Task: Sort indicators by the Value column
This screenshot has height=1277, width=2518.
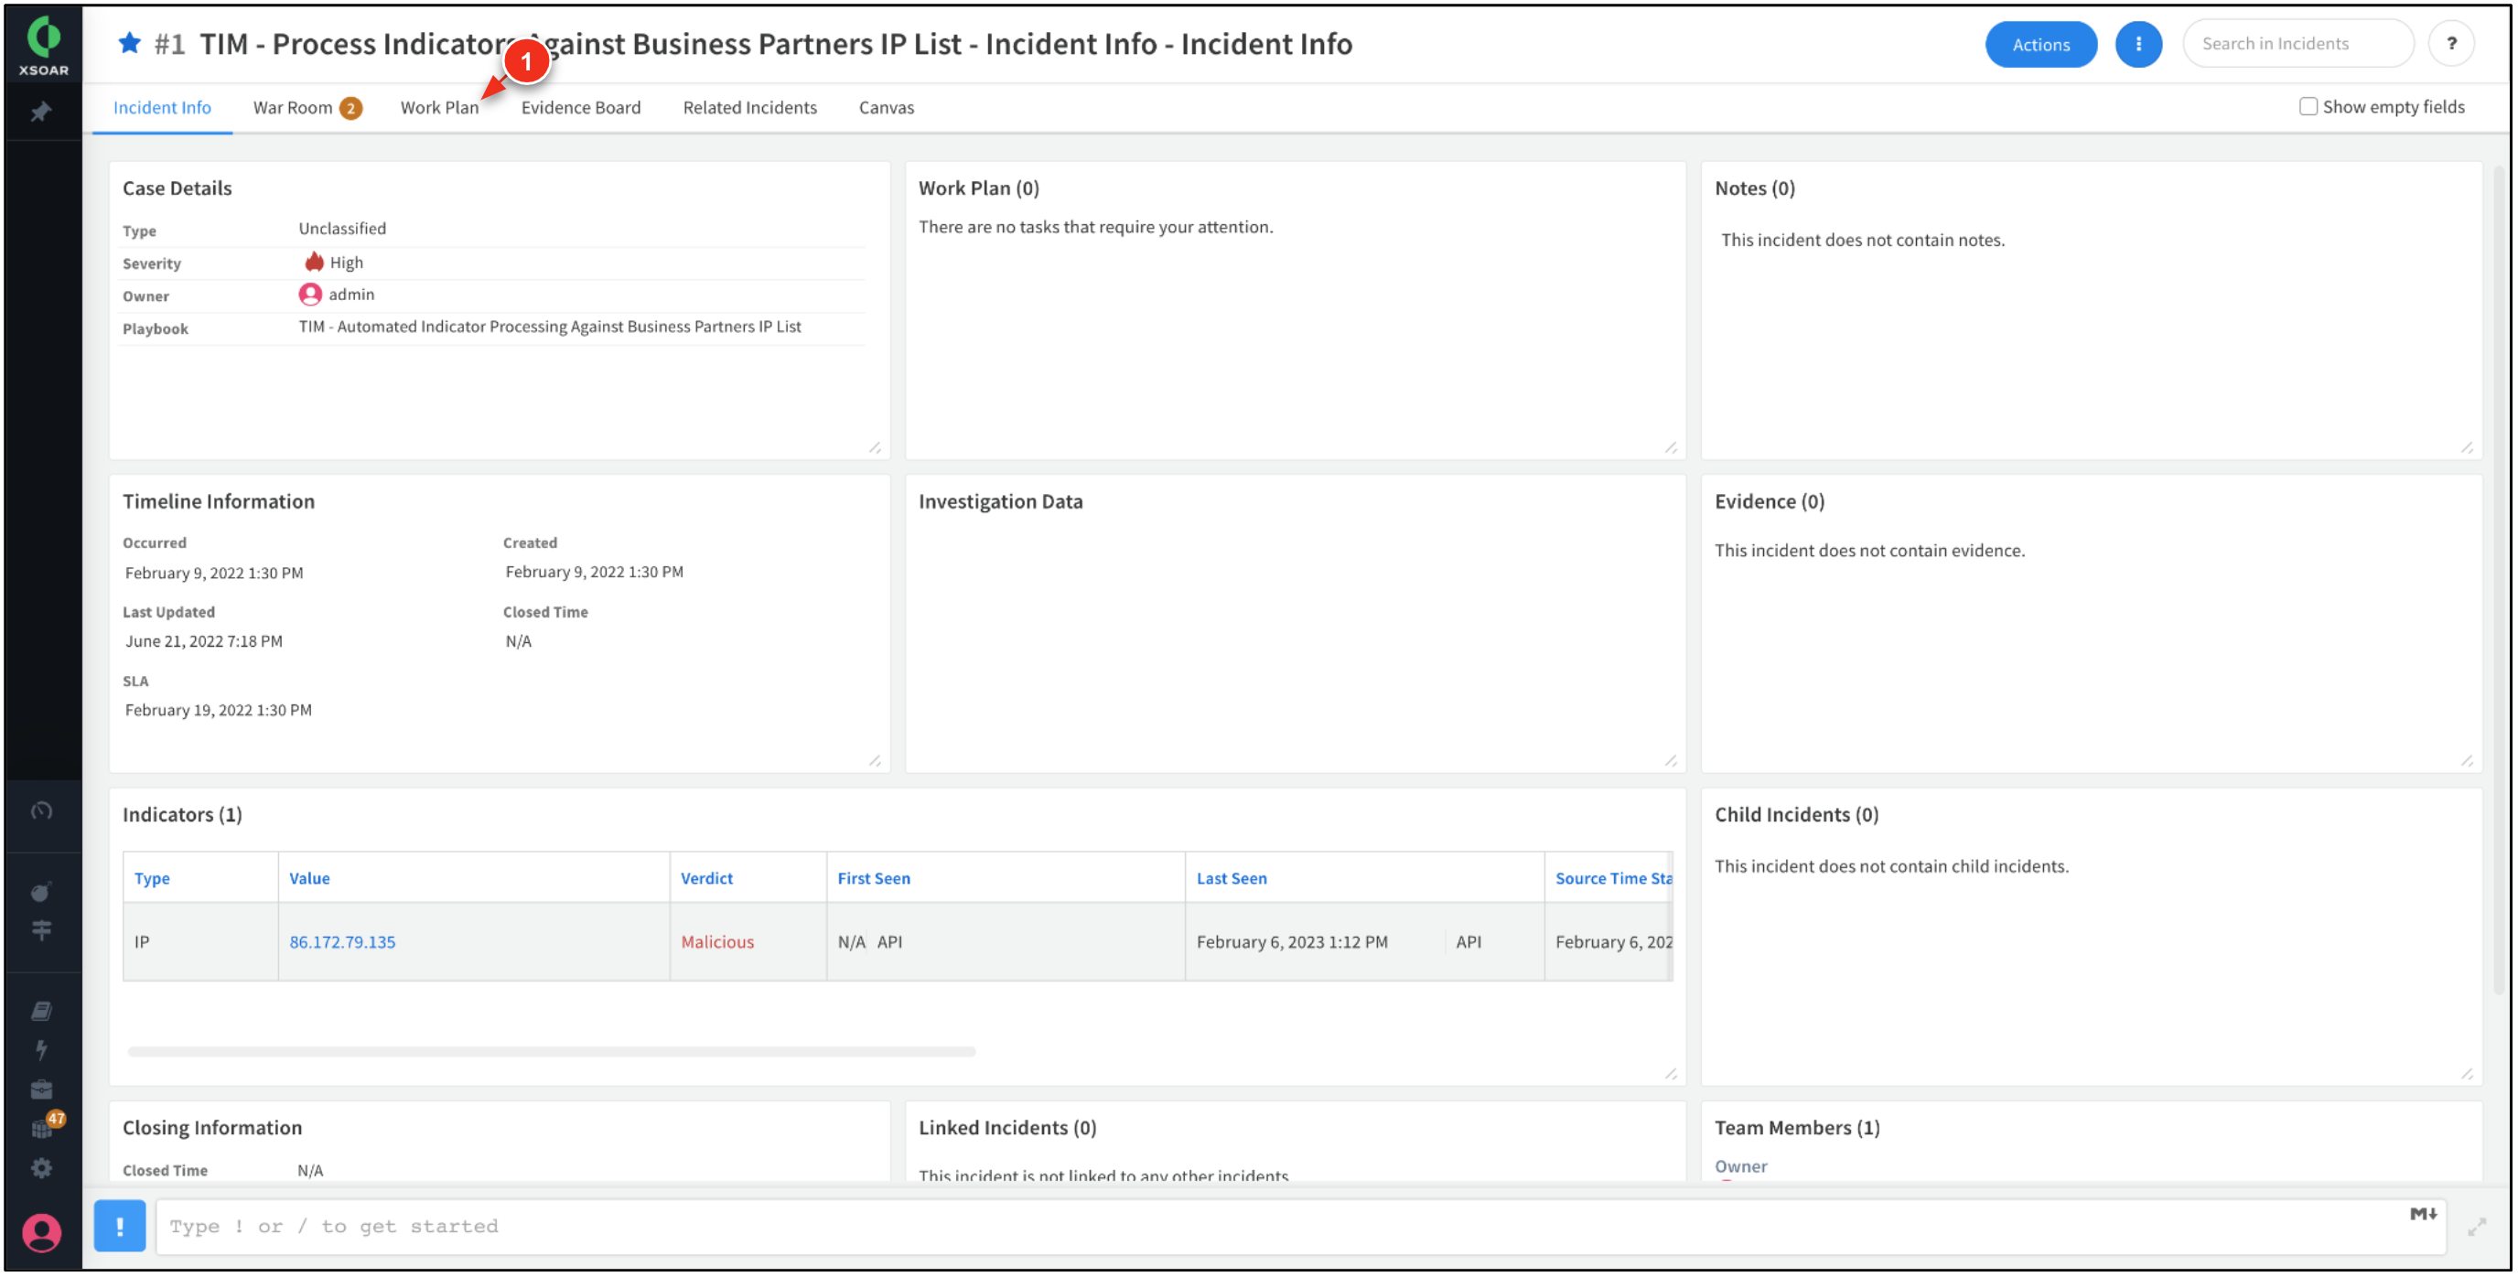Action: (309, 878)
